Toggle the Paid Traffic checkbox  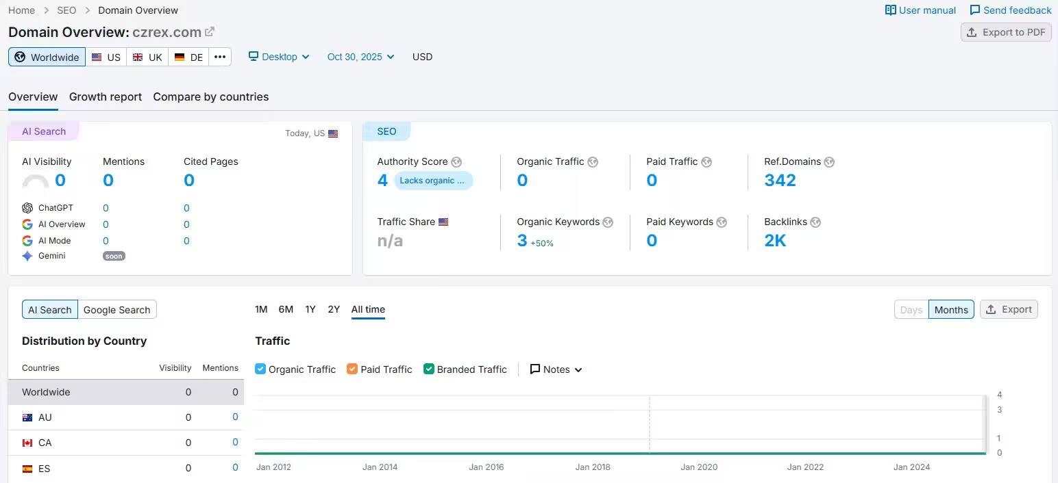click(352, 369)
